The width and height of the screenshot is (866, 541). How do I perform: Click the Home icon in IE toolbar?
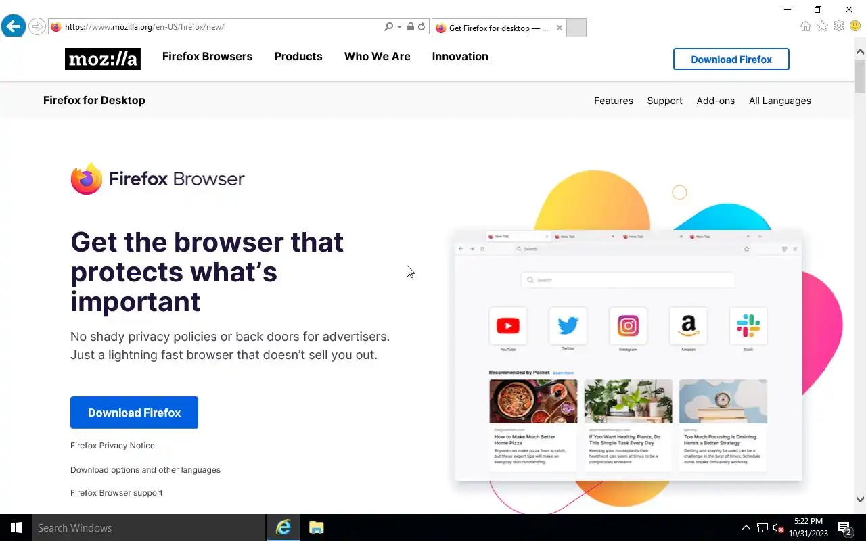(x=805, y=26)
